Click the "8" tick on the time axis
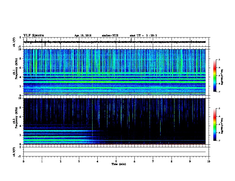 pos(172,161)
